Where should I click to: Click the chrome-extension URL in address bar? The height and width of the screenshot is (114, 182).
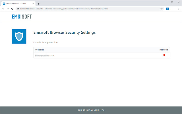click(76, 9)
